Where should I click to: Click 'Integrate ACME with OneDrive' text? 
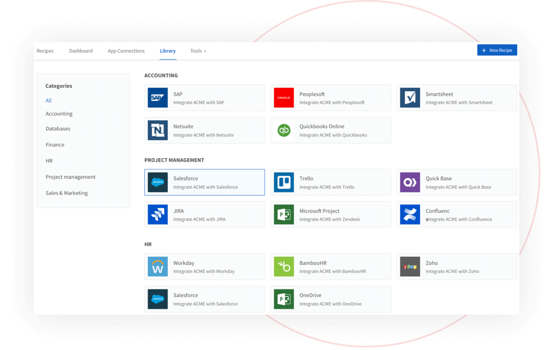pyautogui.click(x=331, y=304)
